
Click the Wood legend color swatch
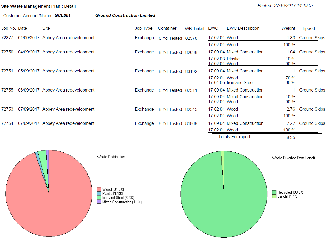tap(99, 189)
